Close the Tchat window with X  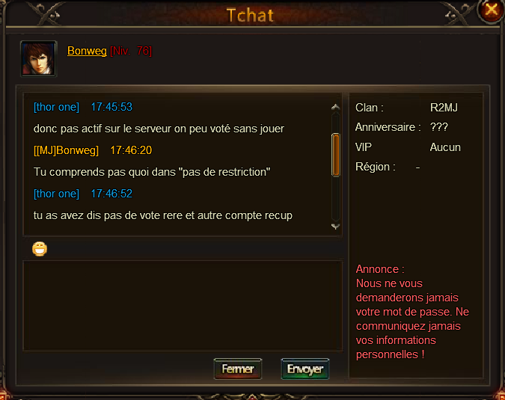(x=491, y=10)
